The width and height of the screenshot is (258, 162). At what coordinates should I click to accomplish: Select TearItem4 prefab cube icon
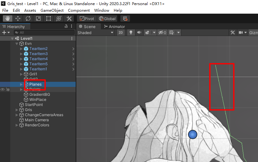(26, 59)
